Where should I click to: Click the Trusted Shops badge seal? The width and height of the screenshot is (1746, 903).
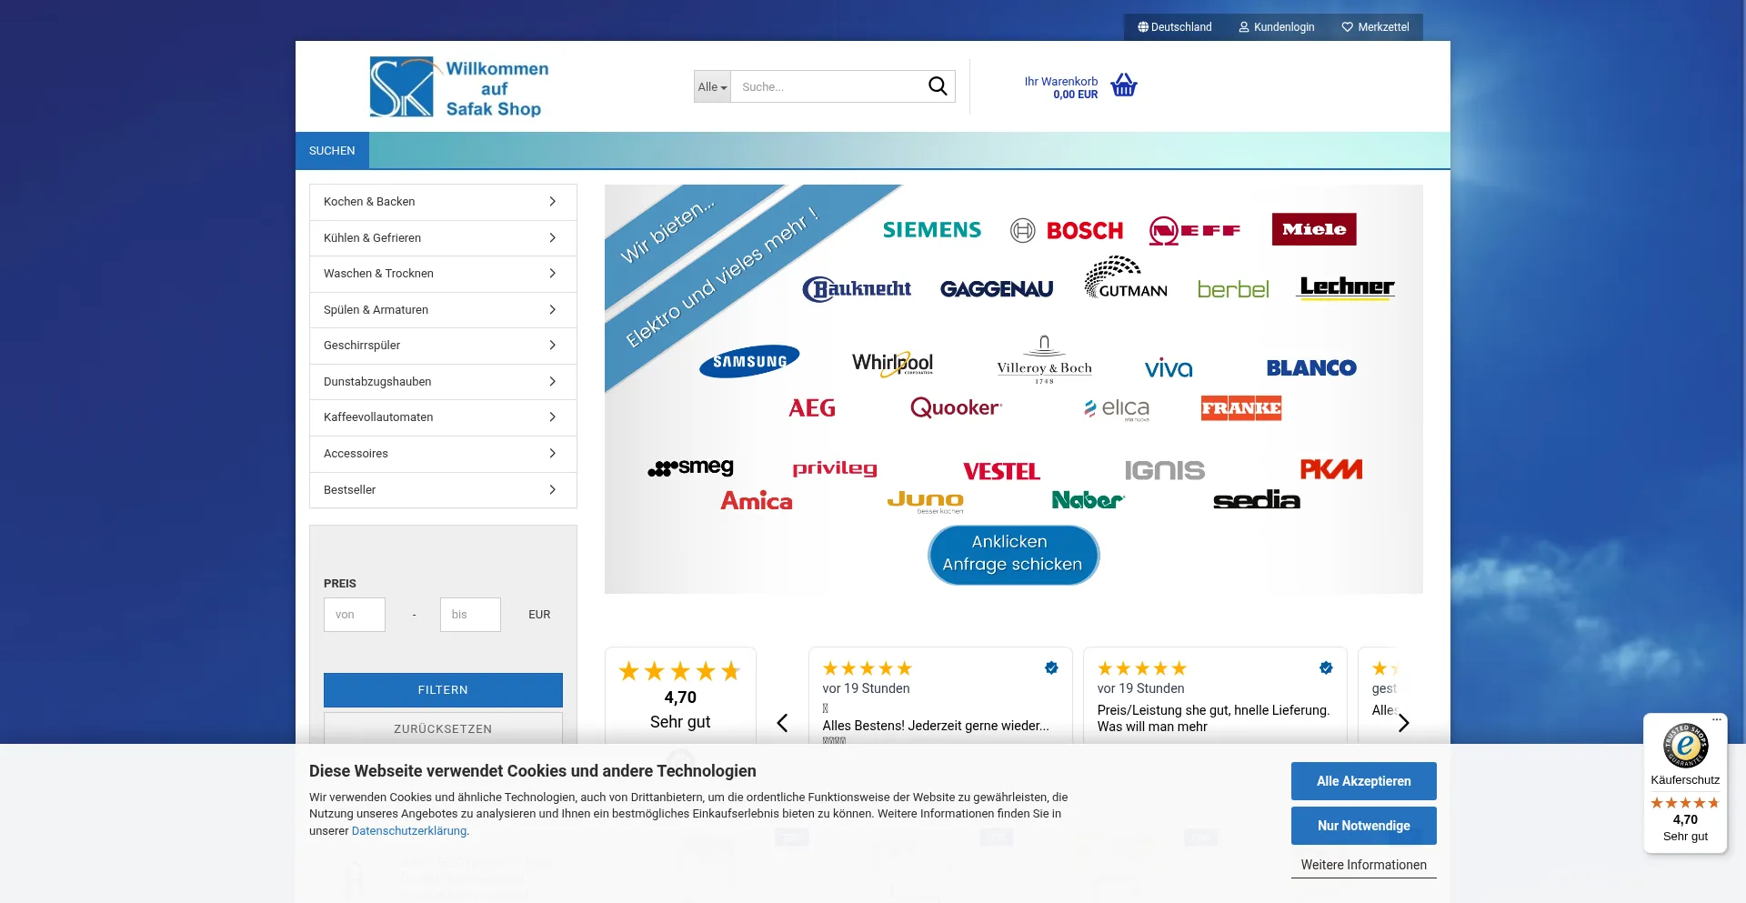click(x=1685, y=746)
